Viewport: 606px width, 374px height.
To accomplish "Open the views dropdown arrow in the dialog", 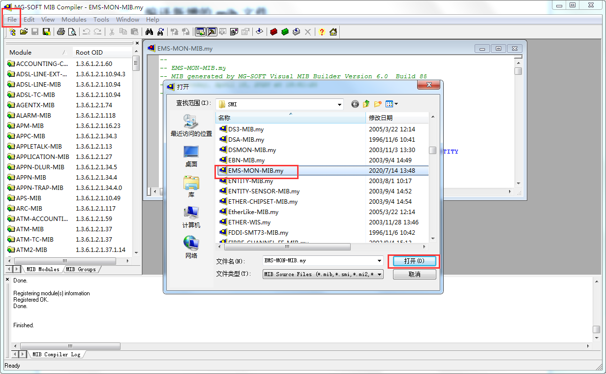I will coord(396,104).
